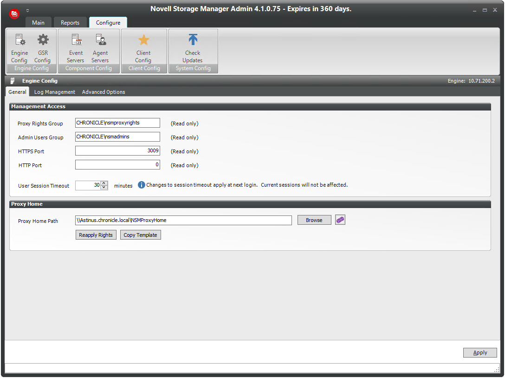
Task: Open the Log Management tab
Action: pos(55,92)
